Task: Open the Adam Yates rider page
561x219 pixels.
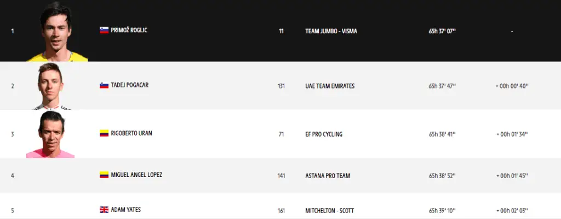Action: coord(125,210)
